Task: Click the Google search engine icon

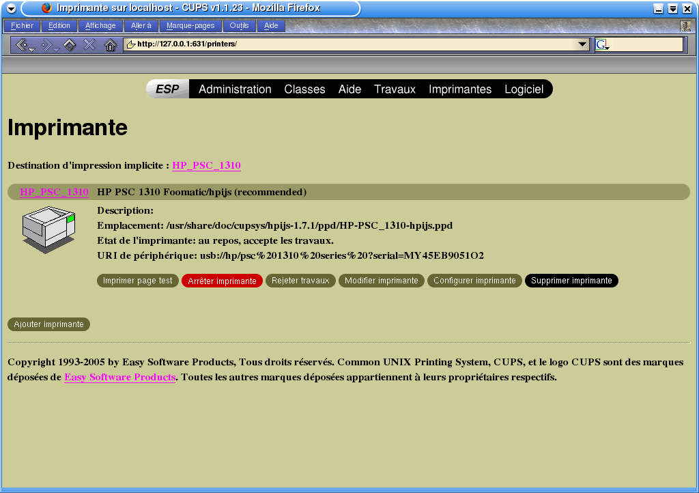Action: (x=602, y=44)
